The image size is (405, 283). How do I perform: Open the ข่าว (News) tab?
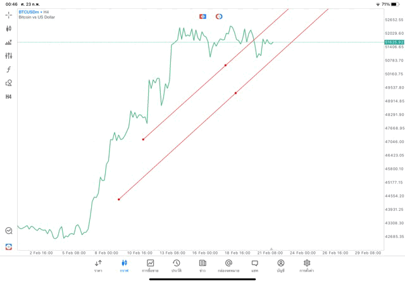[x=202, y=265]
